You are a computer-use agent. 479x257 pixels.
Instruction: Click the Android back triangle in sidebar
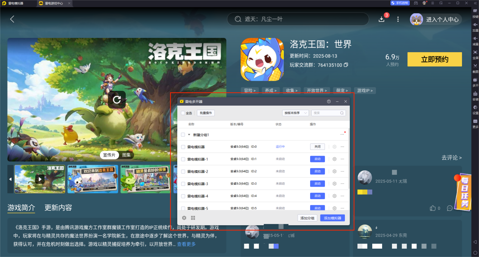coord(475,241)
